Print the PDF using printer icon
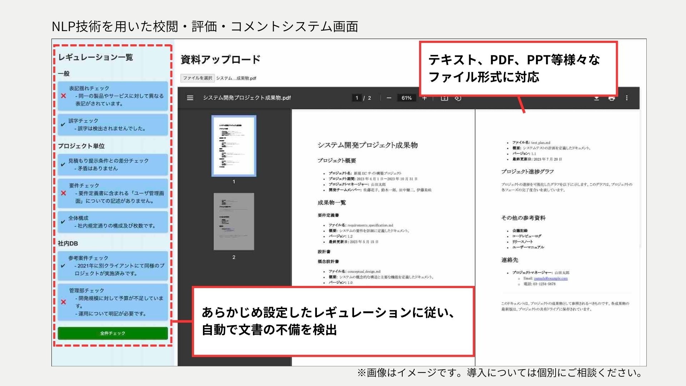 (x=612, y=98)
